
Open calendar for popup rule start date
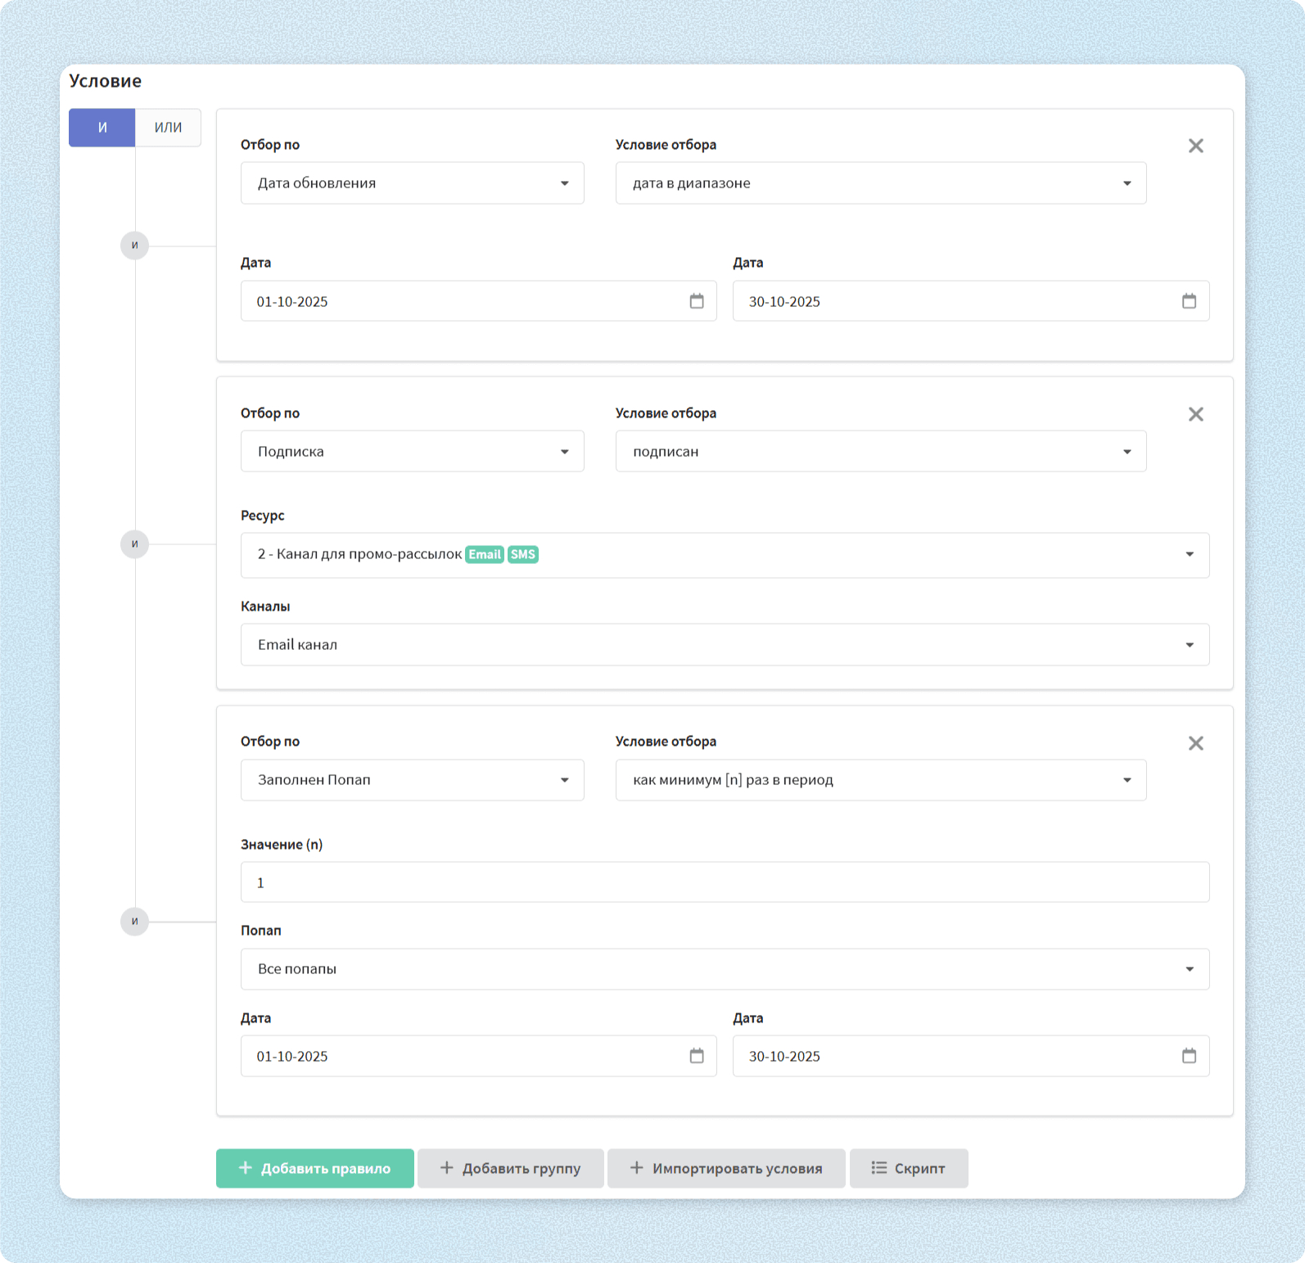tap(697, 1056)
